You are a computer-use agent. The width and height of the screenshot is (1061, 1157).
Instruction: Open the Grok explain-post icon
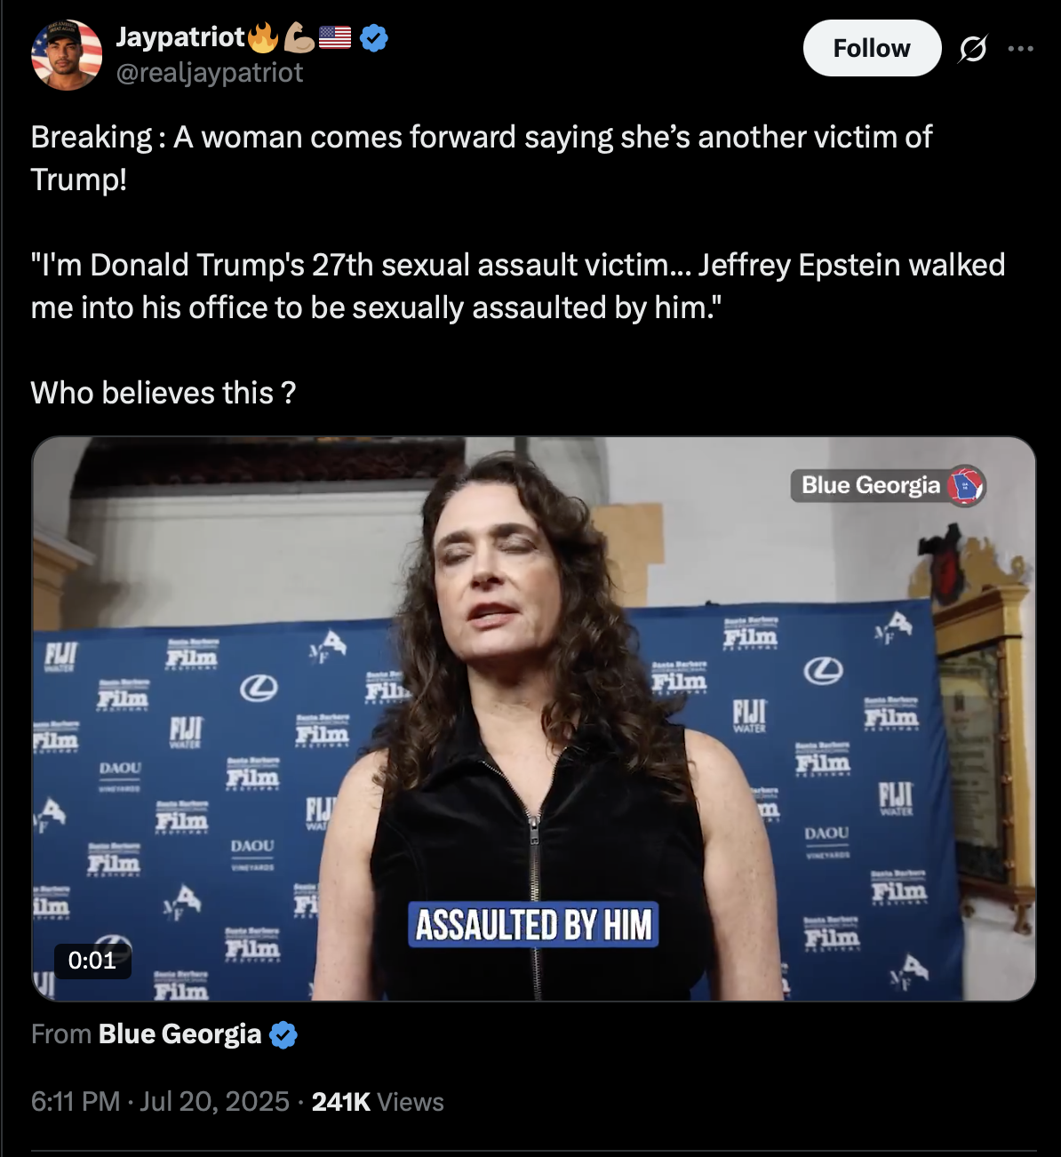coord(972,49)
